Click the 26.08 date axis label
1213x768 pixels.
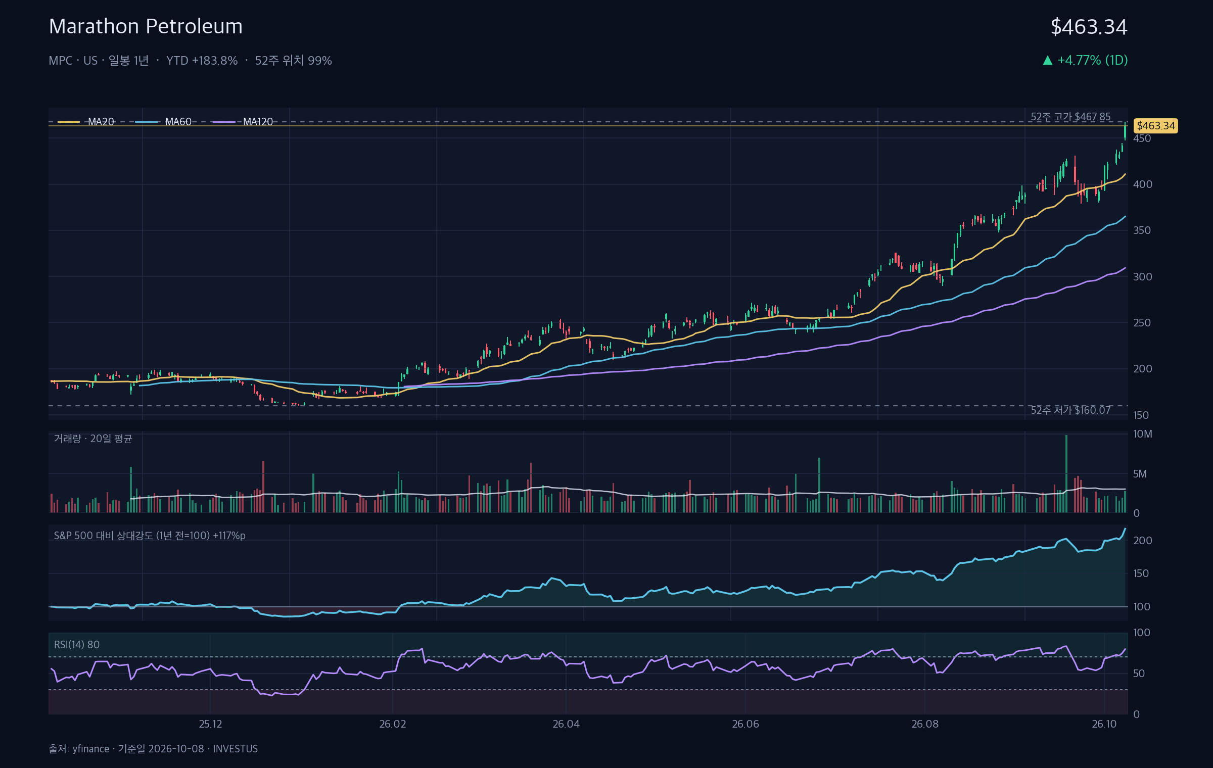(x=925, y=724)
